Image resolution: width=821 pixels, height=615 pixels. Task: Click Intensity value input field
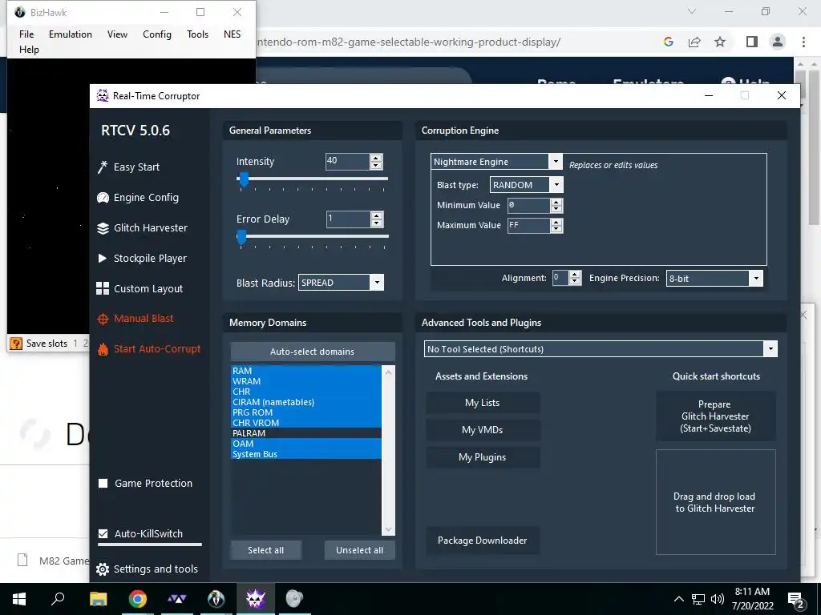point(348,162)
